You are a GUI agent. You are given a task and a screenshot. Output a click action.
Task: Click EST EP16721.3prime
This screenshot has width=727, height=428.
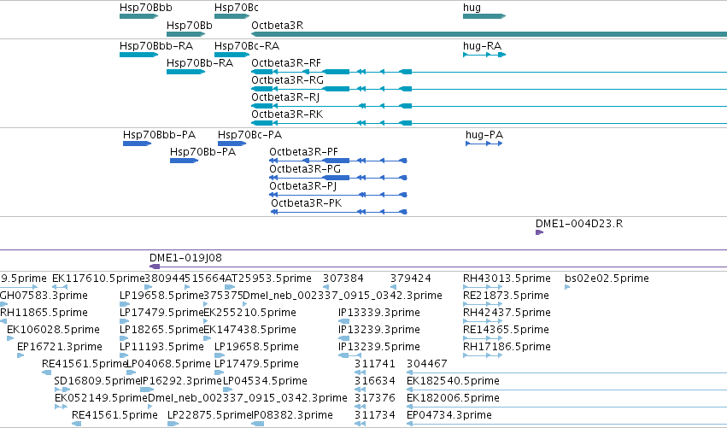(x=59, y=347)
